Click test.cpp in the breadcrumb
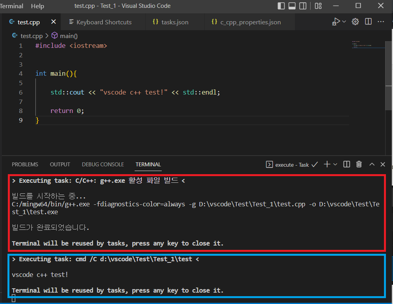 31,36
